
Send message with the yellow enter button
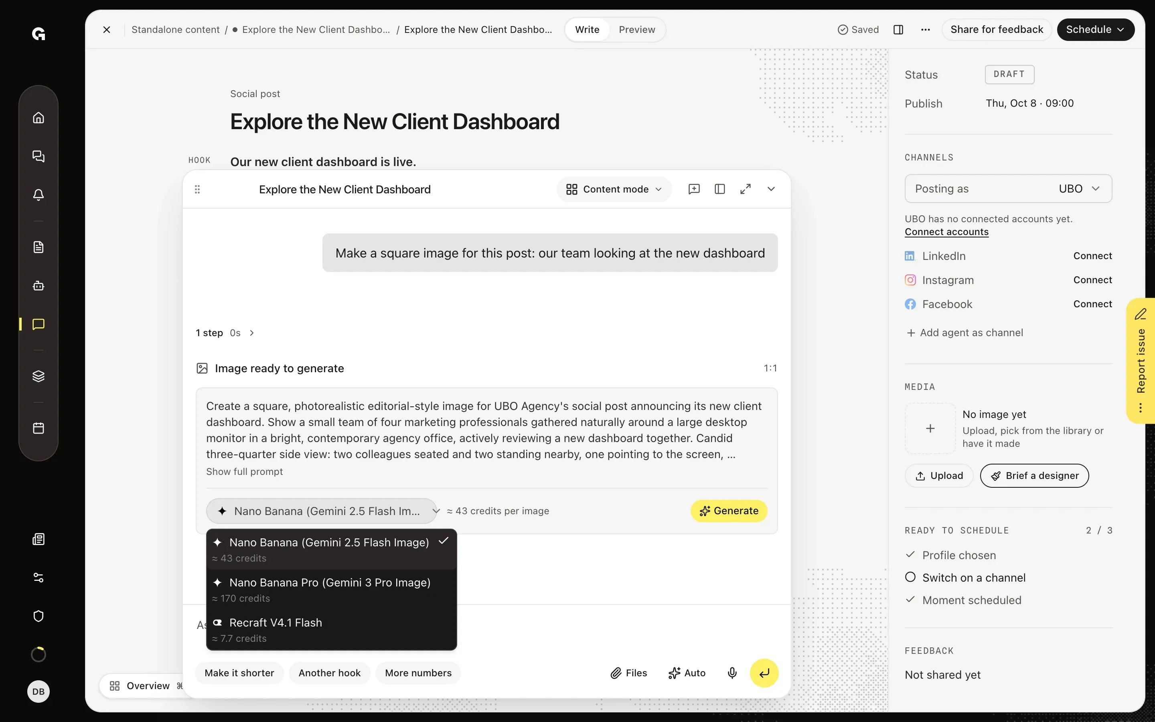pyautogui.click(x=764, y=673)
